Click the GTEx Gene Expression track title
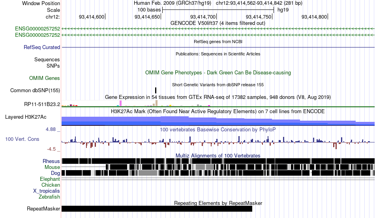Screen dimensions: 375x218 [x=218, y=97]
